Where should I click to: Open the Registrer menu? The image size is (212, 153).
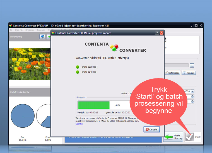point(30,30)
